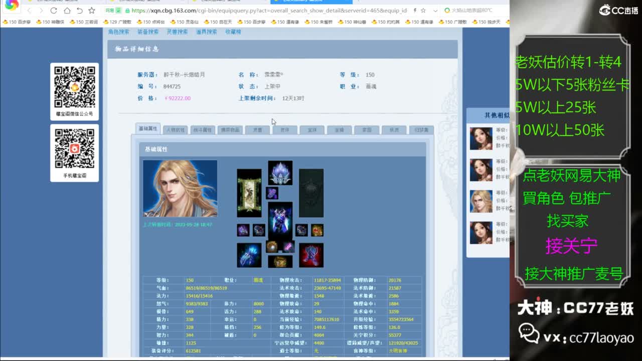This screenshot has width=642, height=361.
Task: Click the 121920/43025 reputation value
Action: tap(403, 343)
